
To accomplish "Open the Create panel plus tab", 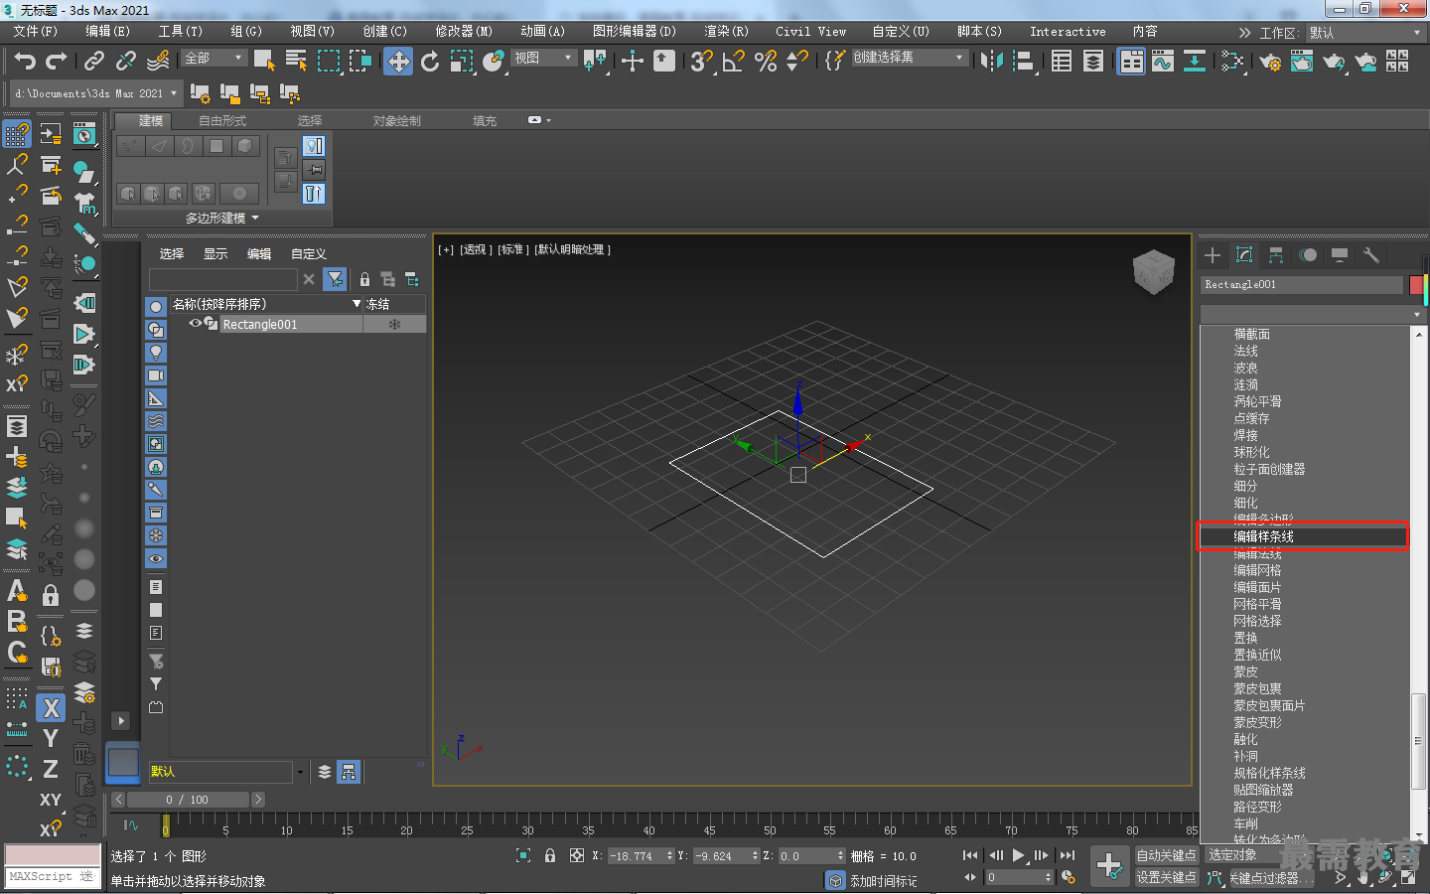I will point(1213,255).
